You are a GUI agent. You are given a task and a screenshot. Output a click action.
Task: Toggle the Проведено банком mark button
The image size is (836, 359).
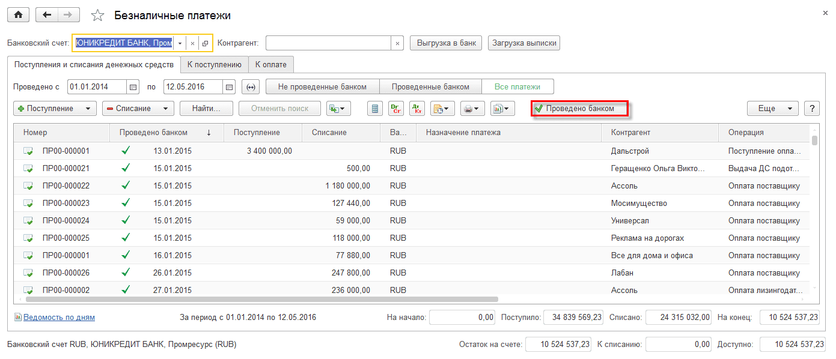point(580,109)
